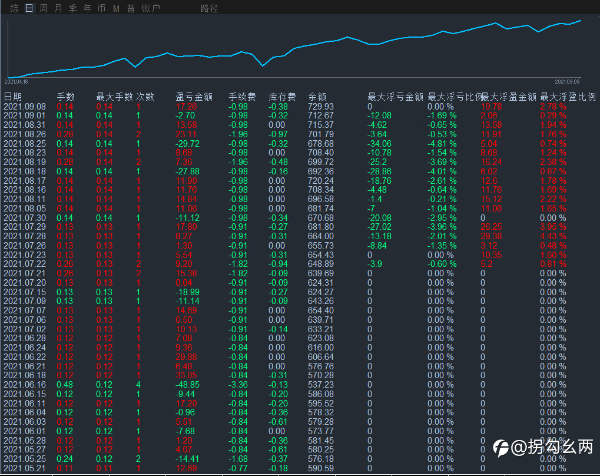Click the balance value 590.59

pos(321,468)
